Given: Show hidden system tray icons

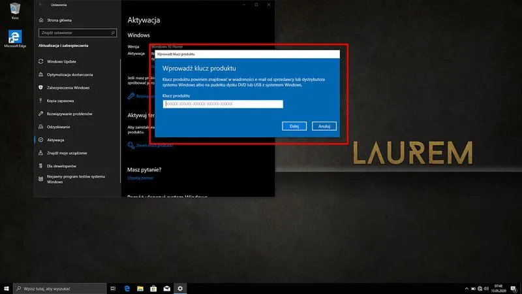Looking at the screenshot, I should [467, 289].
